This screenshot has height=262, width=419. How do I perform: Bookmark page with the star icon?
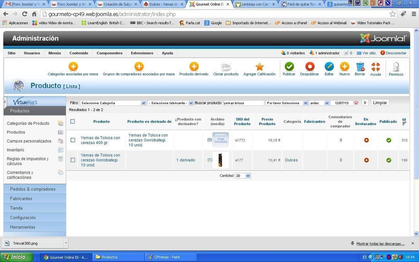click(x=393, y=14)
